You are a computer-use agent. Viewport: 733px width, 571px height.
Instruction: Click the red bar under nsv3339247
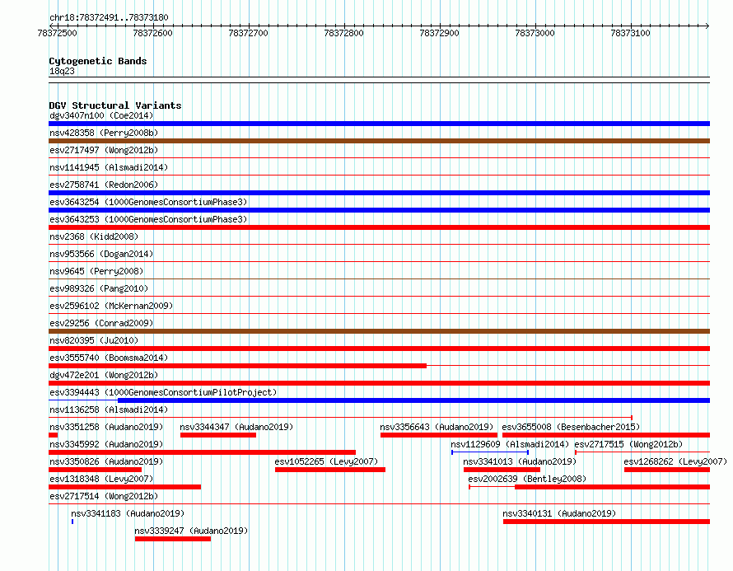point(173,539)
